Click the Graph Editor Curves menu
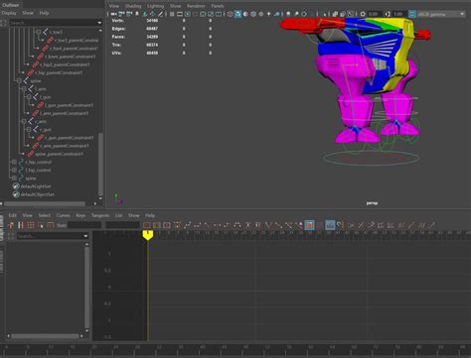The height and width of the screenshot is (358, 471). click(x=63, y=215)
